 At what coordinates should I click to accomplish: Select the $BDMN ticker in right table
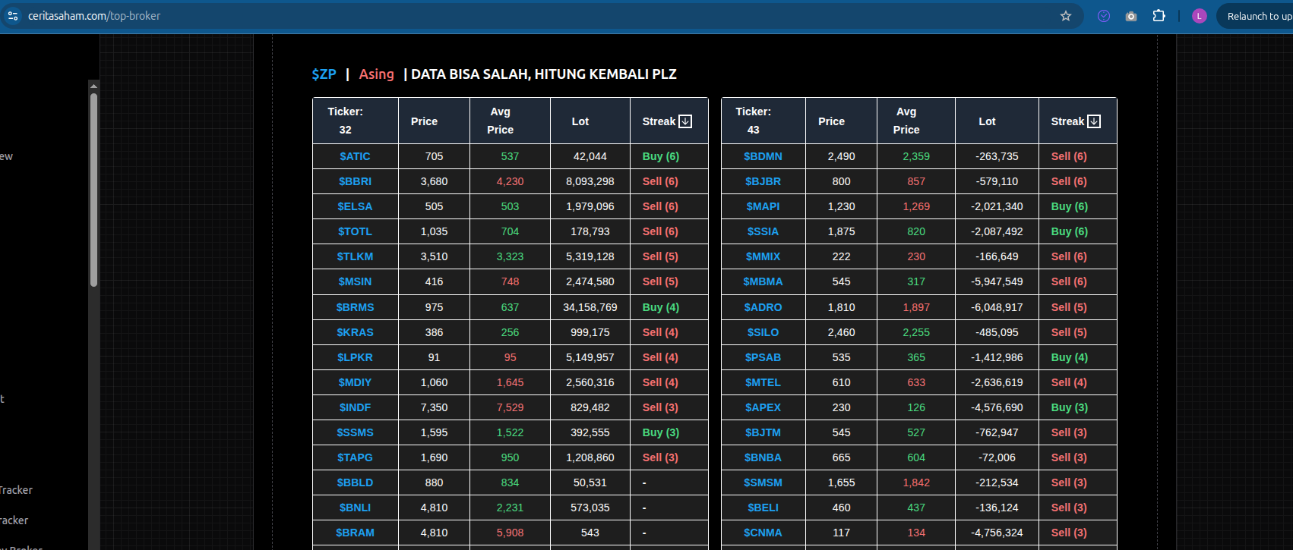coord(763,156)
